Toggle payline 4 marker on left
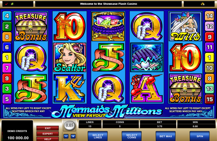 coord(7,16)
